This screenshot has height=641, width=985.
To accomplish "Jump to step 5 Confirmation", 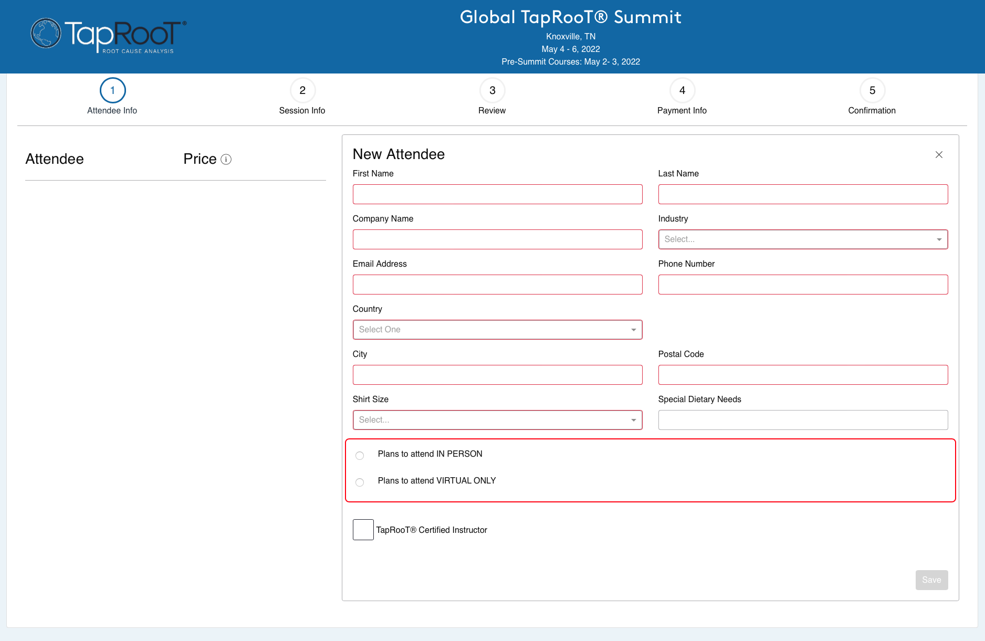I will [872, 91].
